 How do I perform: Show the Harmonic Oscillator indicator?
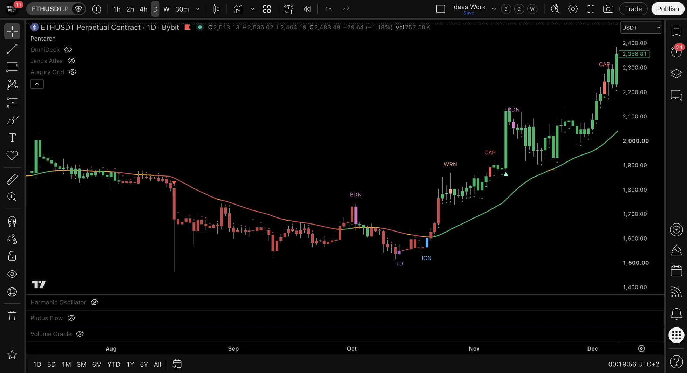pos(95,302)
